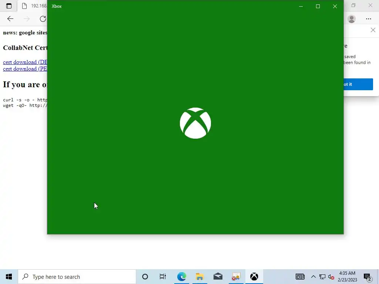Open the muted volume tray icon
This screenshot has height=284, width=379.
tap(331, 277)
